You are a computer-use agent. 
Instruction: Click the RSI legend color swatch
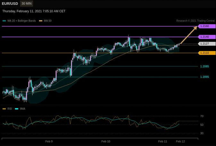point(4,109)
